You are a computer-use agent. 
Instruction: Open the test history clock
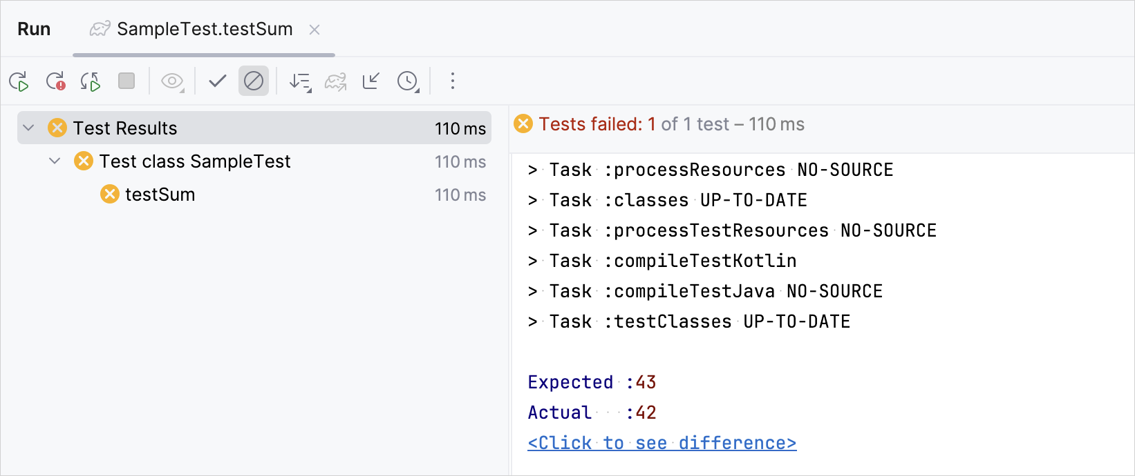tap(408, 81)
